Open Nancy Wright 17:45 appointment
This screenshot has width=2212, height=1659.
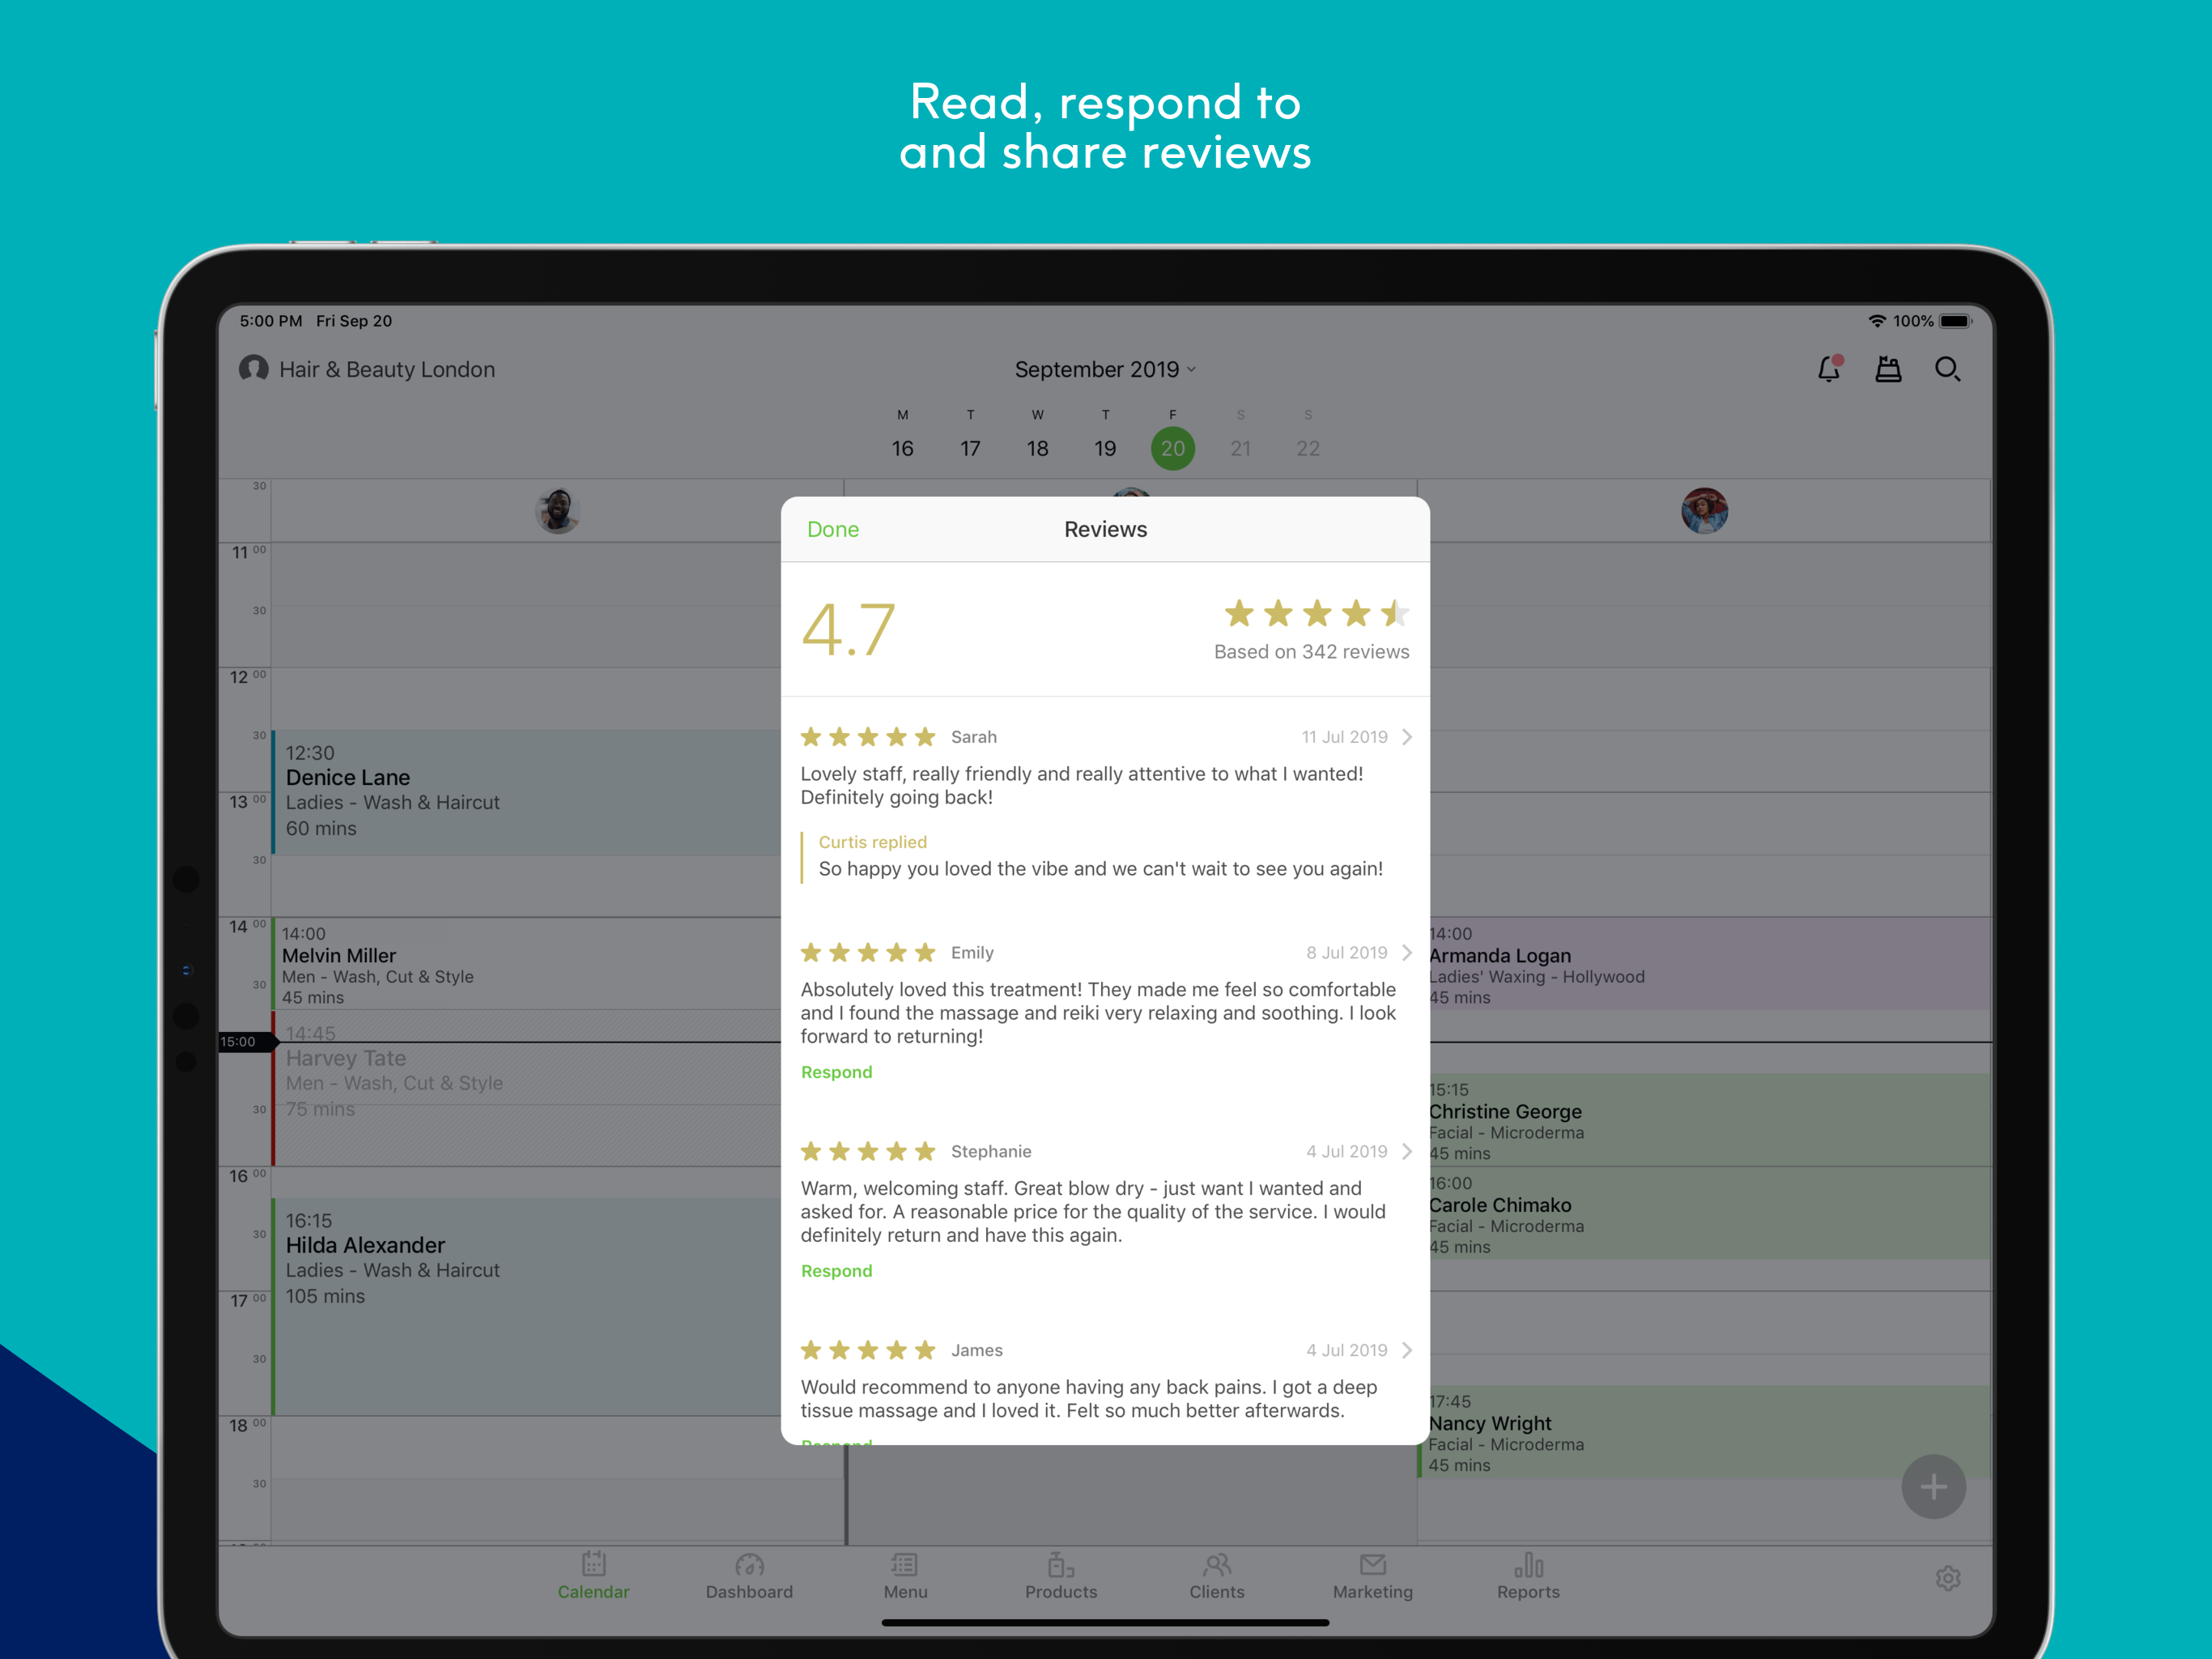coord(1704,1431)
